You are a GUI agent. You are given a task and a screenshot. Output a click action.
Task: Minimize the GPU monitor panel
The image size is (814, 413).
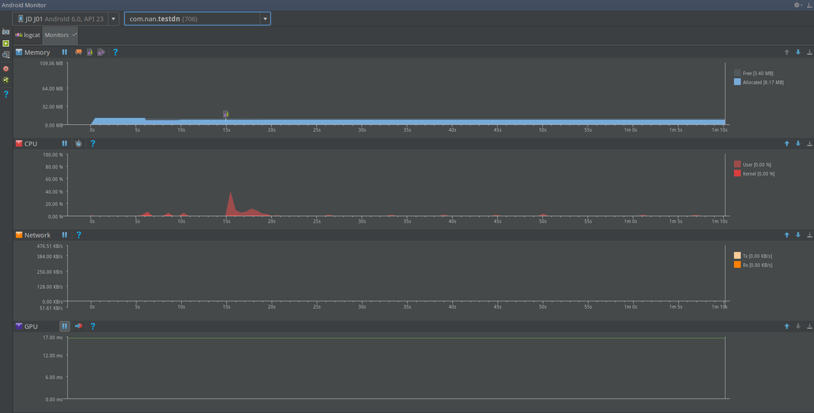click(809, 326)
